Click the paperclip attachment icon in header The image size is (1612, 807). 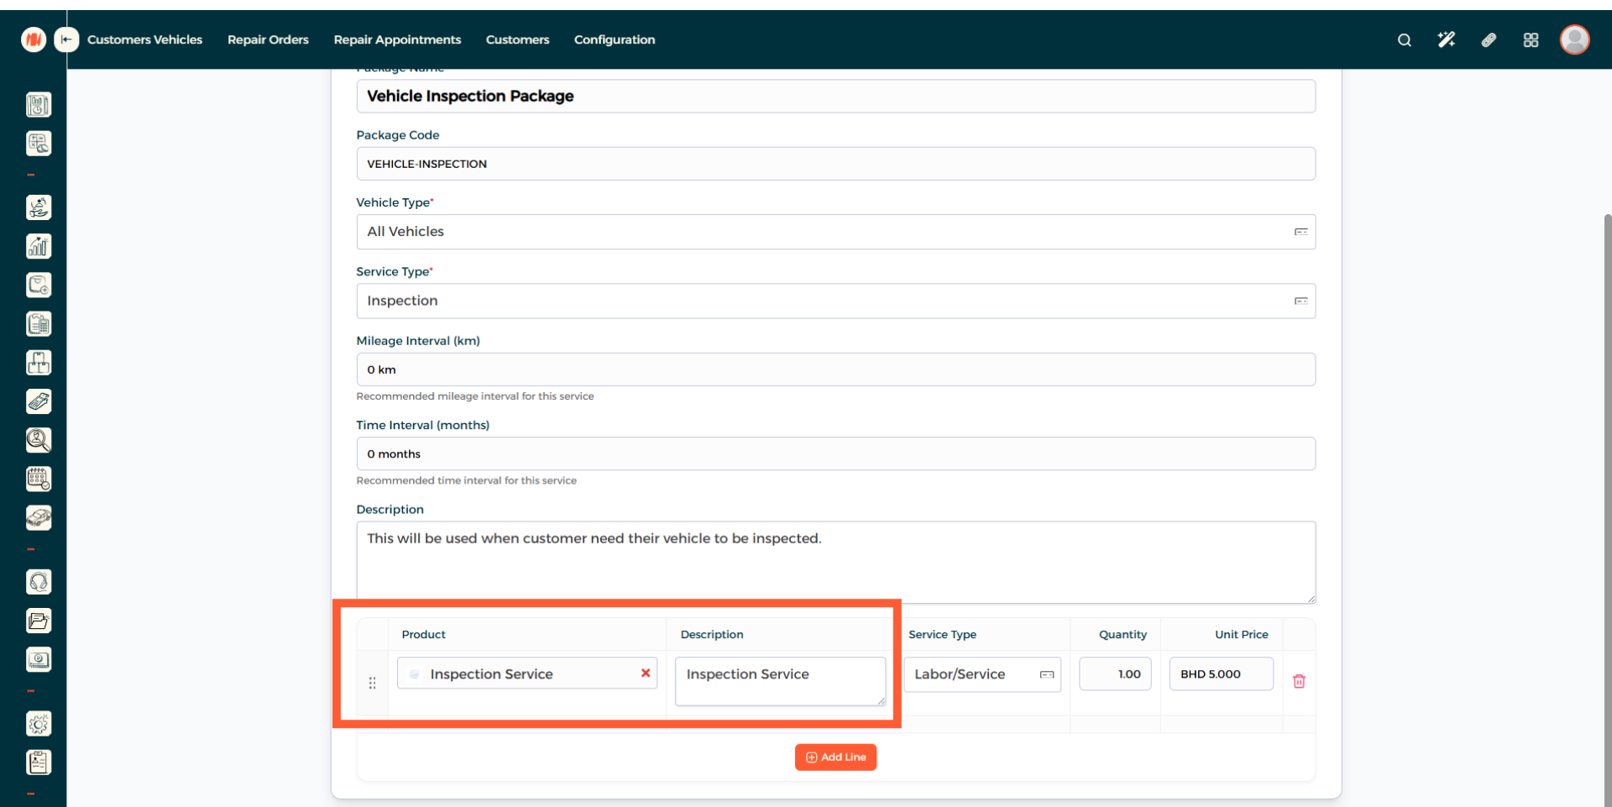coord(1489,40)
